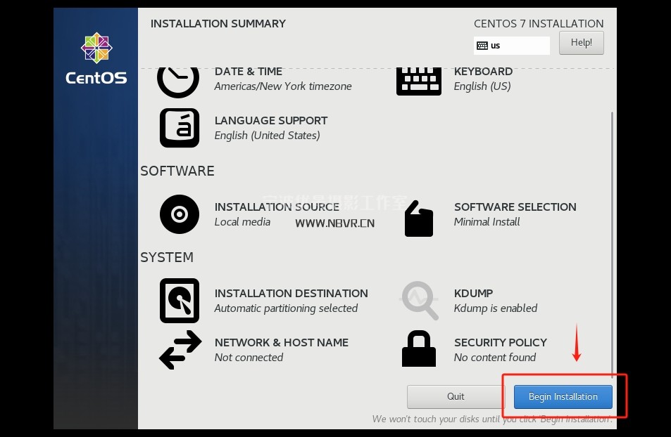671x437 pixels.
Task: Open Language Support icon
Action: [180, 128]
